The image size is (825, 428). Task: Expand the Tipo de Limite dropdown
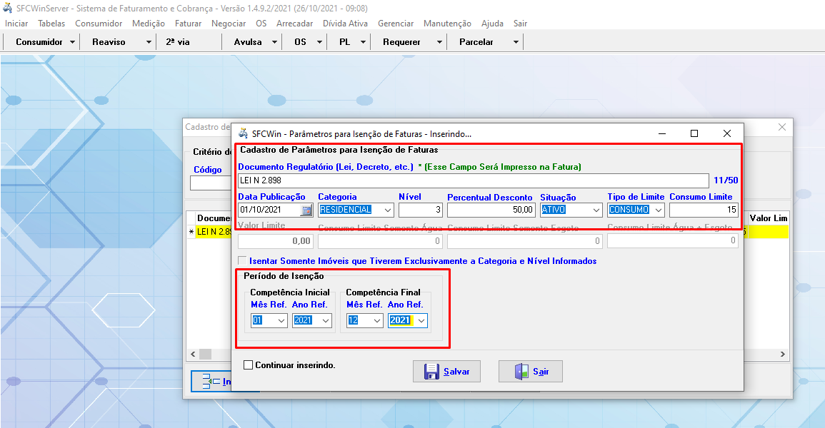[658, 210]
